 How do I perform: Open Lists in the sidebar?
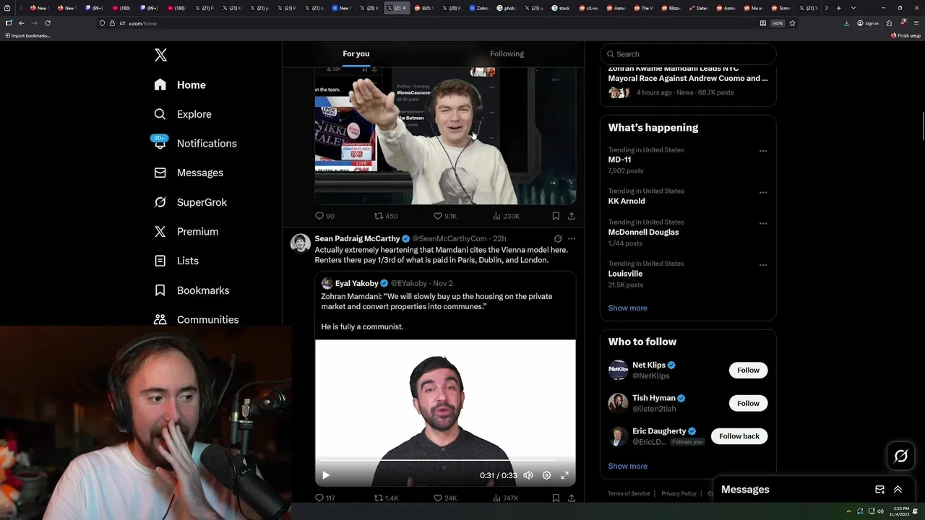click(176, 261)
